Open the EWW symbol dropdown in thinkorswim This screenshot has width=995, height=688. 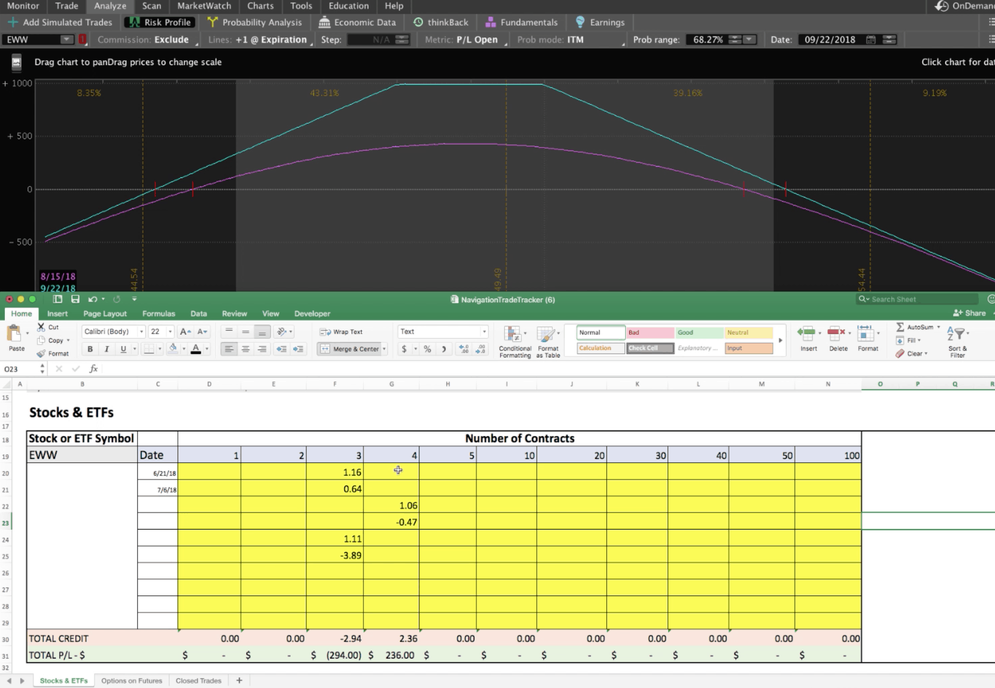66,40
